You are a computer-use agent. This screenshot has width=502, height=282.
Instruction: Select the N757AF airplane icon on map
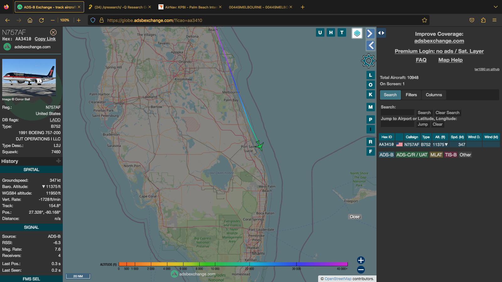click(259, 146)
